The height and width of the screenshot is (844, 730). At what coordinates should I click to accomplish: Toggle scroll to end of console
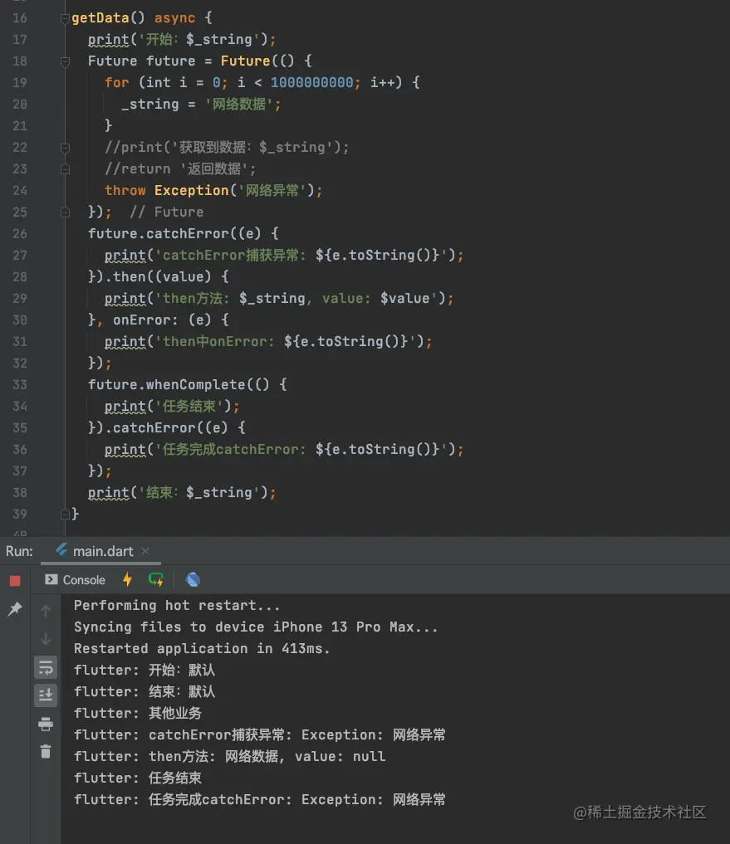46,695
